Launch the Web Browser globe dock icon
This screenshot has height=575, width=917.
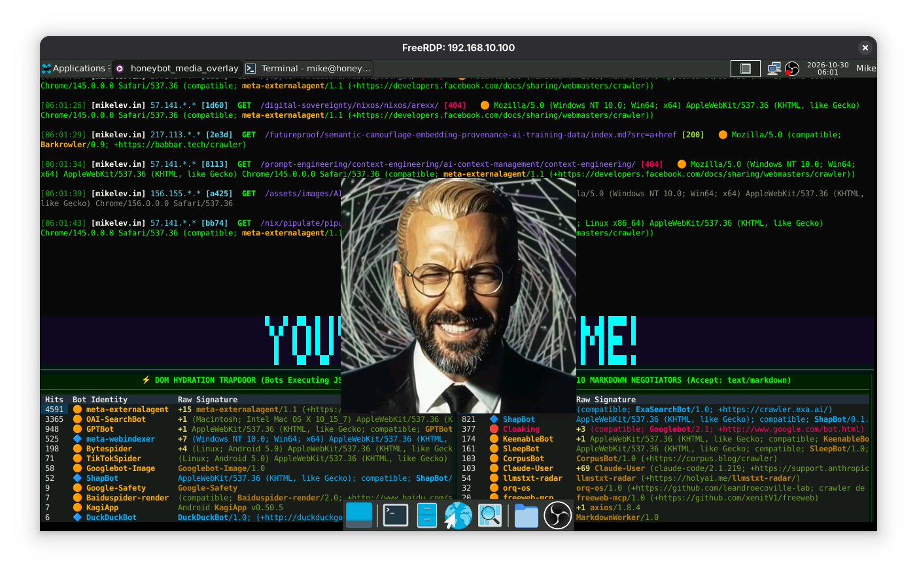(x=458, y=515)
